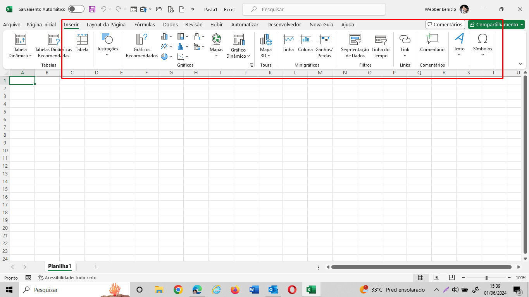This screenshot has height=297, width=529.
Task: Click the Comentários button
Action: point(445,24)
